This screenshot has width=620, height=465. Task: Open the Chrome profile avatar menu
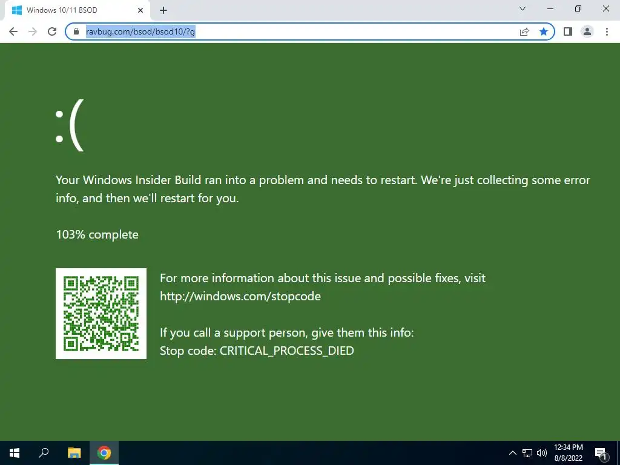click(x=587, y=31)
